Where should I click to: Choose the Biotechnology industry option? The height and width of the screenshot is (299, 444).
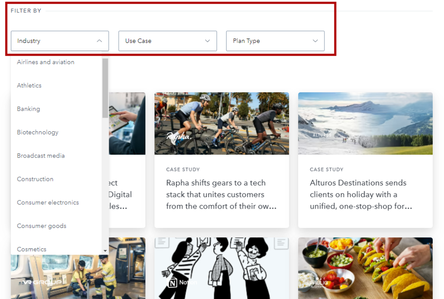(38, 132)
